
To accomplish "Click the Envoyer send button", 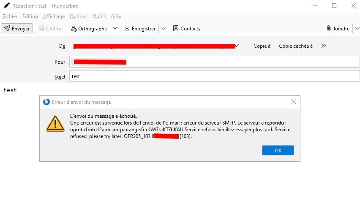I will (x=17, y=28).
